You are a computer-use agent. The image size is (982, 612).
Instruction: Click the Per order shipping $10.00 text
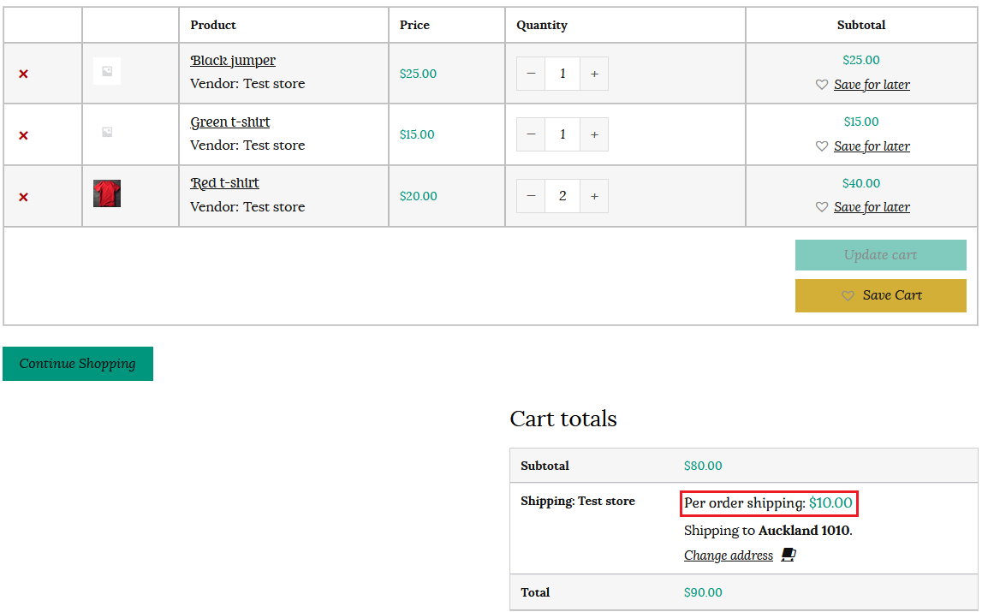[x=769, y=503]
